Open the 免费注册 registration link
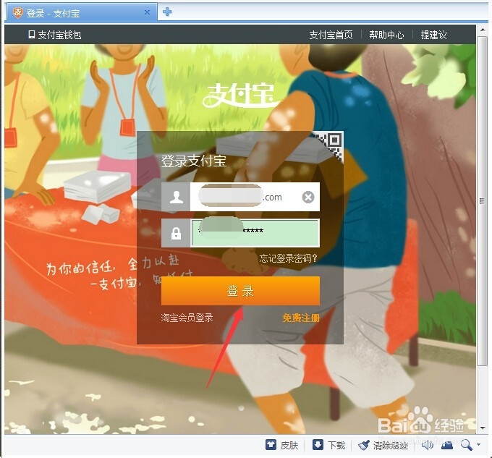The image size is (492, 458). coord(301,318)
